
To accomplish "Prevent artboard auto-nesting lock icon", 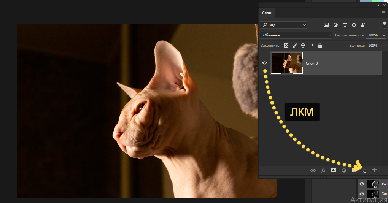I will point(312,46).
